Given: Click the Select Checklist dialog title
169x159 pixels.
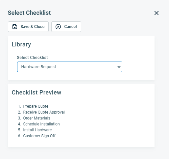Looking at the screenshot, I should pos(29,13).
